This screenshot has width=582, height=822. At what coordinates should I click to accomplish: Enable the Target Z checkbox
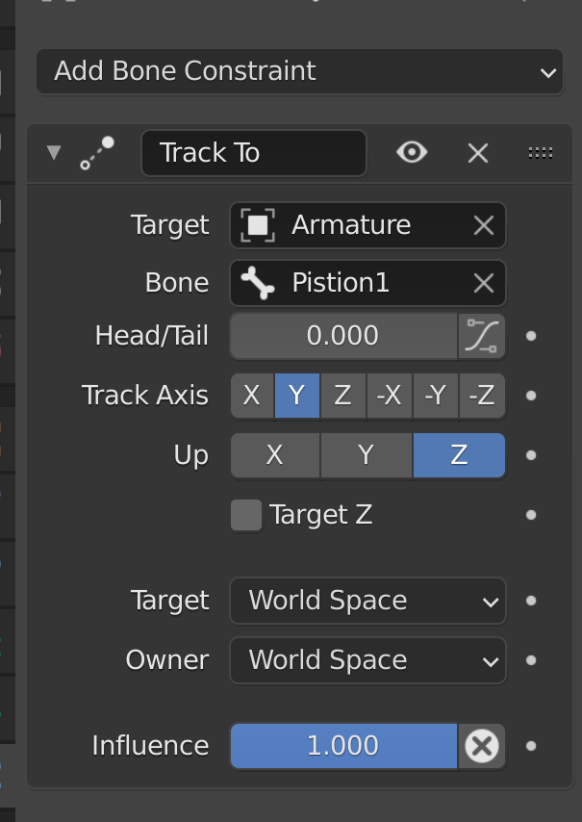click(x=246, y=515)
